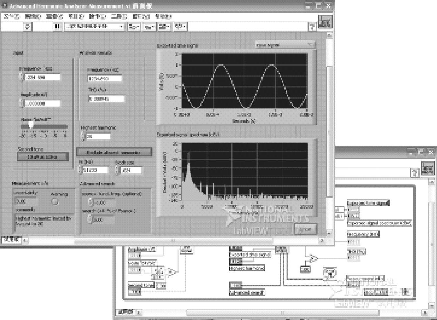Click the Exported signal spectrum graph plot
Viewport: 437px width, 320px height.
tap(244, 172)
